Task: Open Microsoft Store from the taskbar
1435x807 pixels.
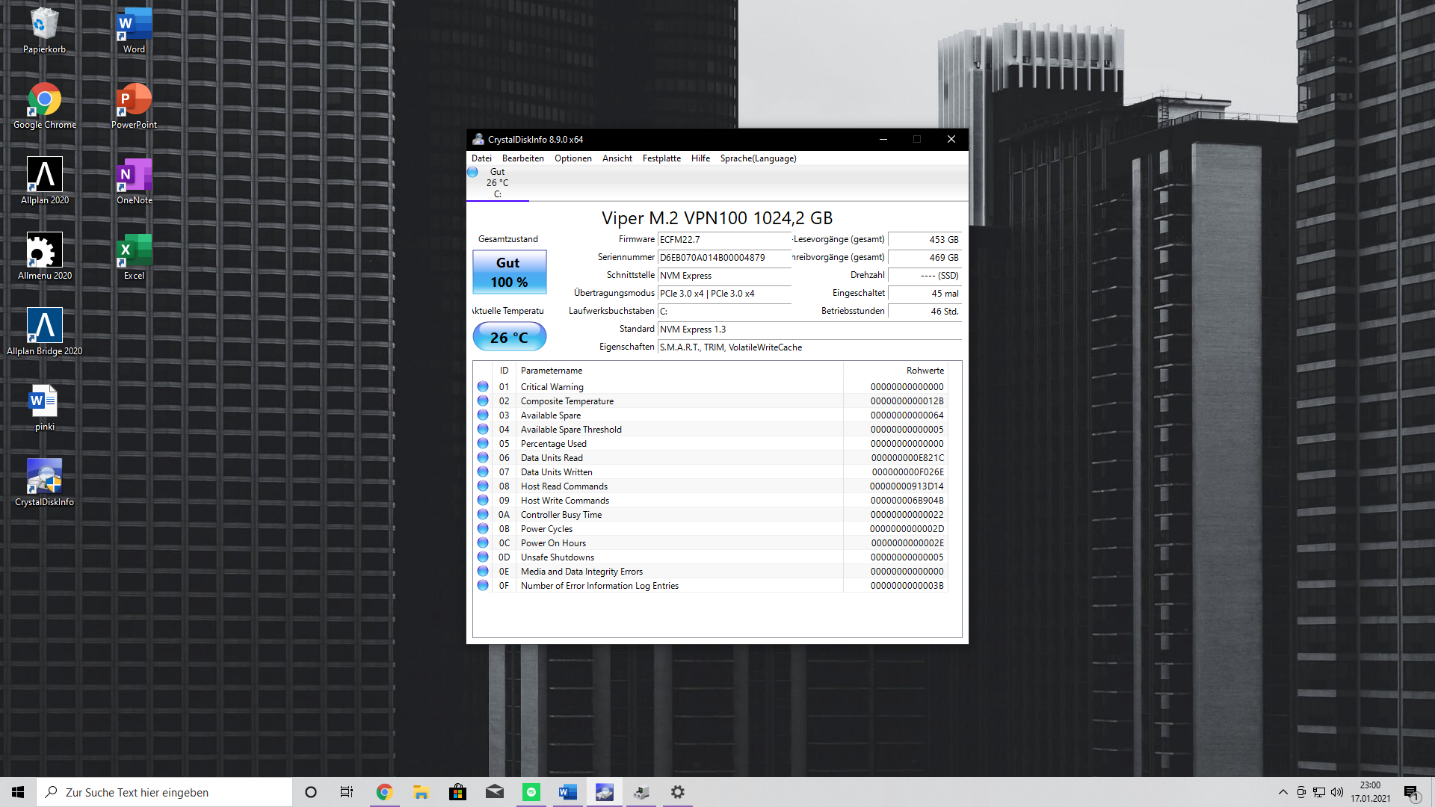Action: pyautogui.click(x=457, y=792)
